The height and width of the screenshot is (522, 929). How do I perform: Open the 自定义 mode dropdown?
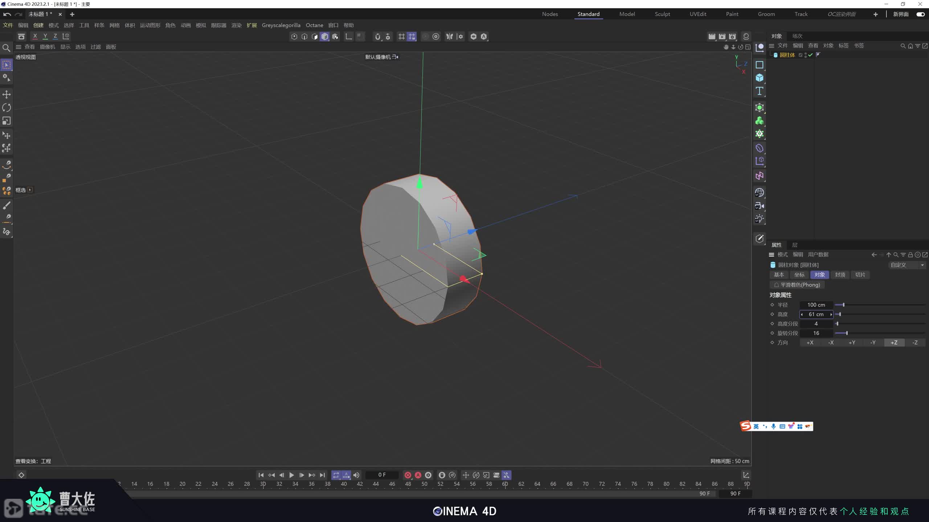click(907, 265)
